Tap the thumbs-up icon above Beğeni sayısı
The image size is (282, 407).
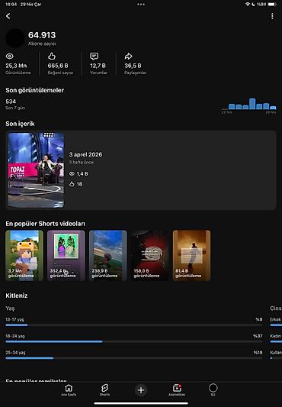click(52, 56)
